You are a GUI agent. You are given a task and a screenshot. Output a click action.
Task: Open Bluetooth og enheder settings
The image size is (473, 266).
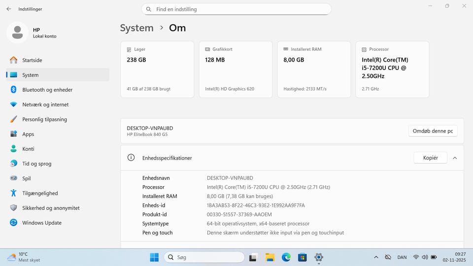(x=47, y=90)
